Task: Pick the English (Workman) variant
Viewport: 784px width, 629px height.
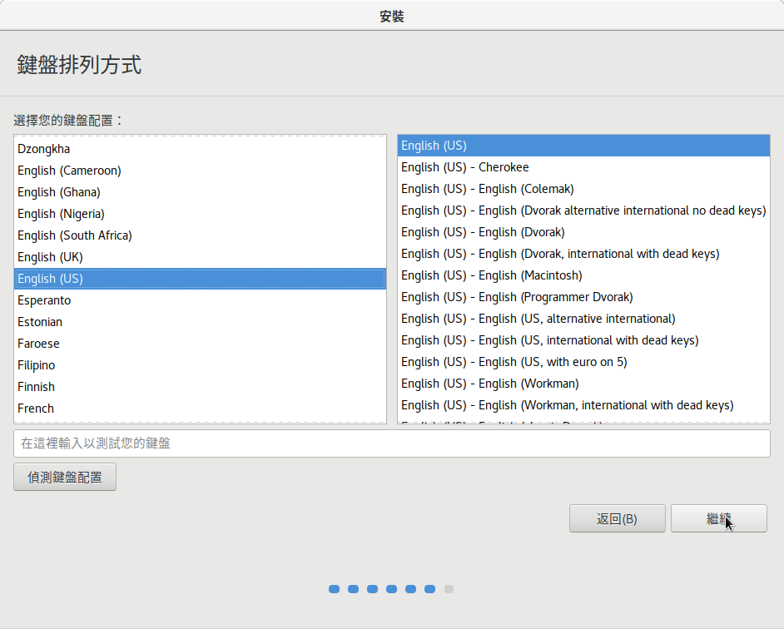Action: coord(489,384)
